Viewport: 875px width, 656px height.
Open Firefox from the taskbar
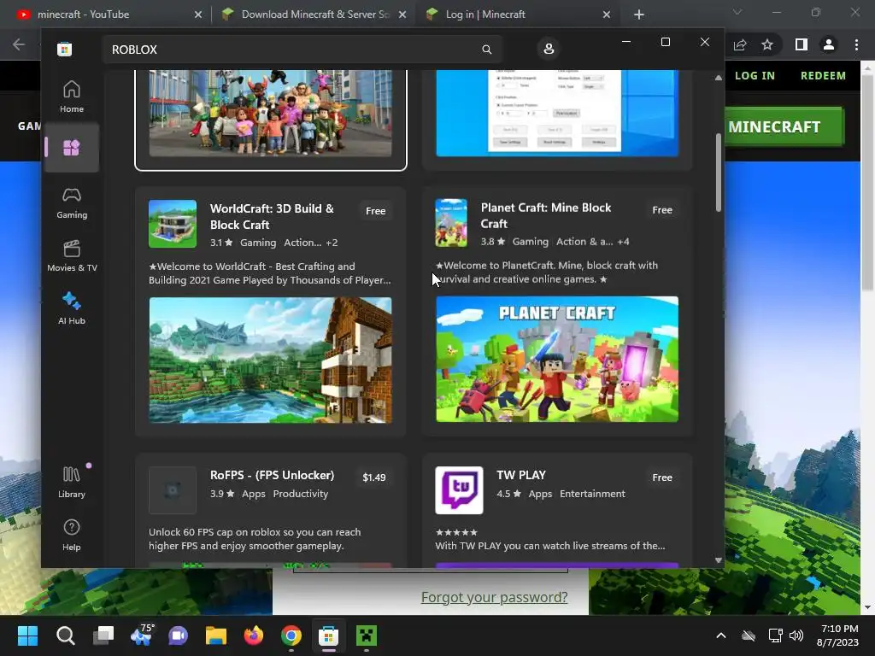point(253,635)
